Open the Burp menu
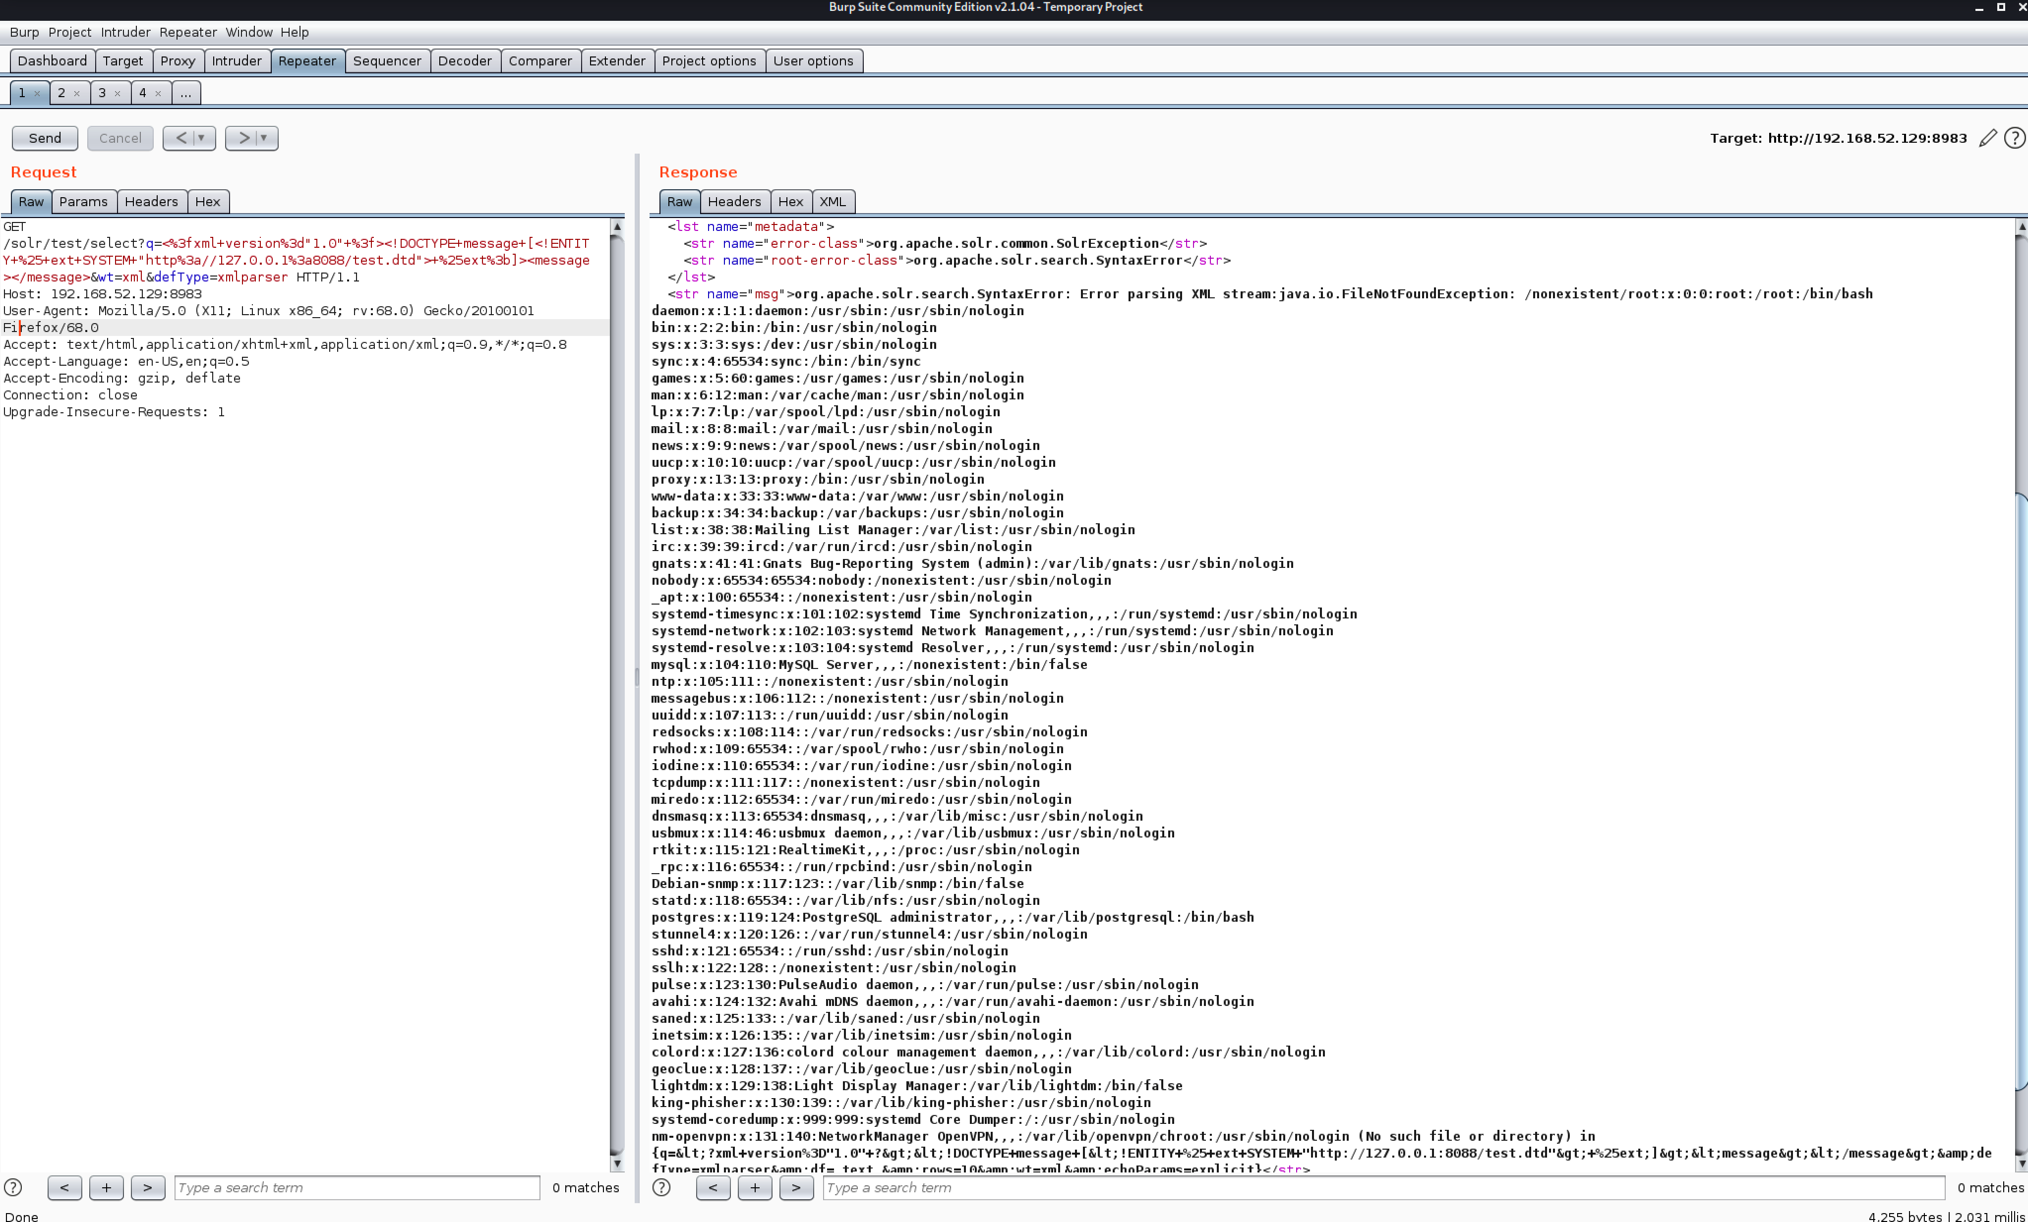Screen dimensions: 2028x1222 tap(24, 32)
